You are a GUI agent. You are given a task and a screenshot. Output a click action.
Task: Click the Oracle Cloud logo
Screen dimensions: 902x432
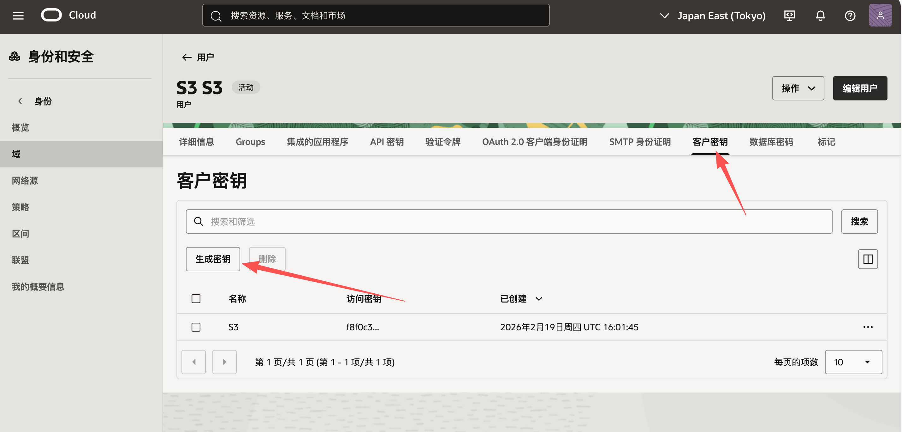[x=51, y=15]
